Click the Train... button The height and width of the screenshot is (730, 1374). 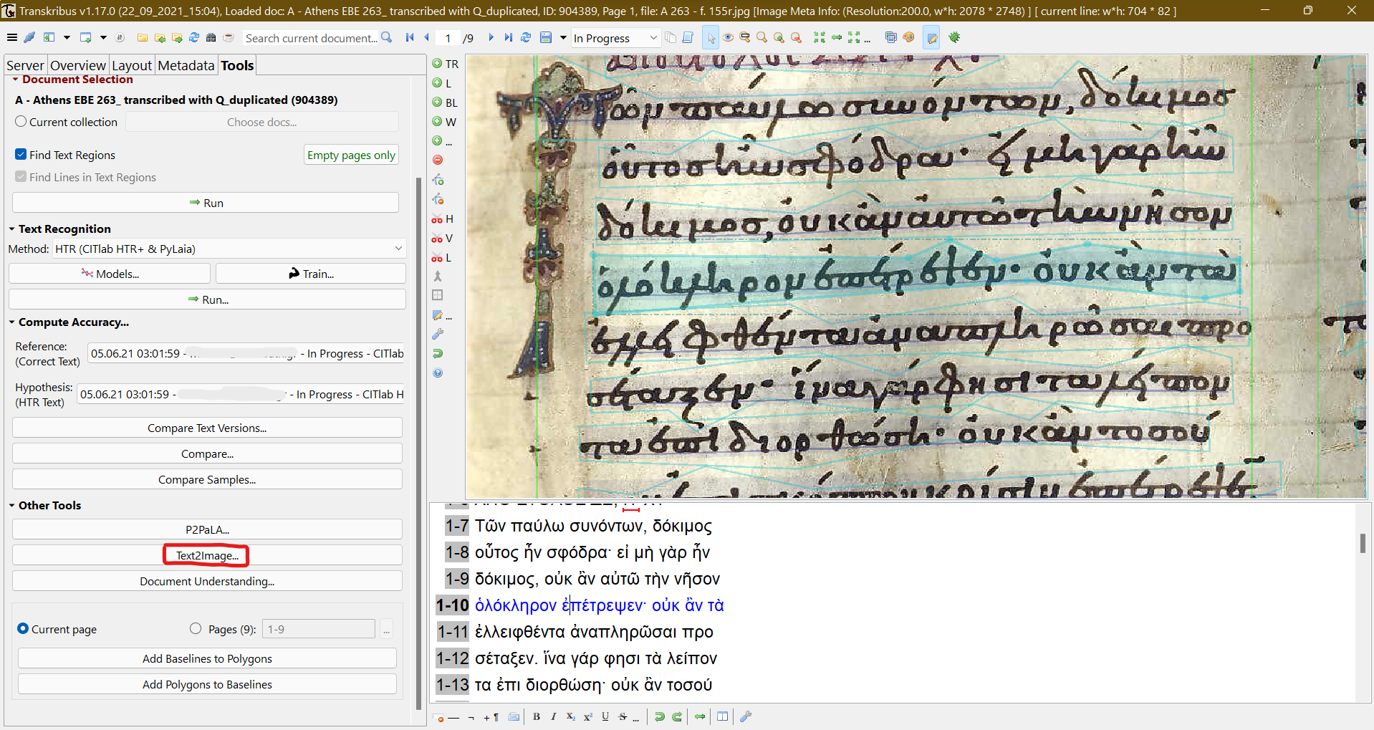click(x=311, y=274)
